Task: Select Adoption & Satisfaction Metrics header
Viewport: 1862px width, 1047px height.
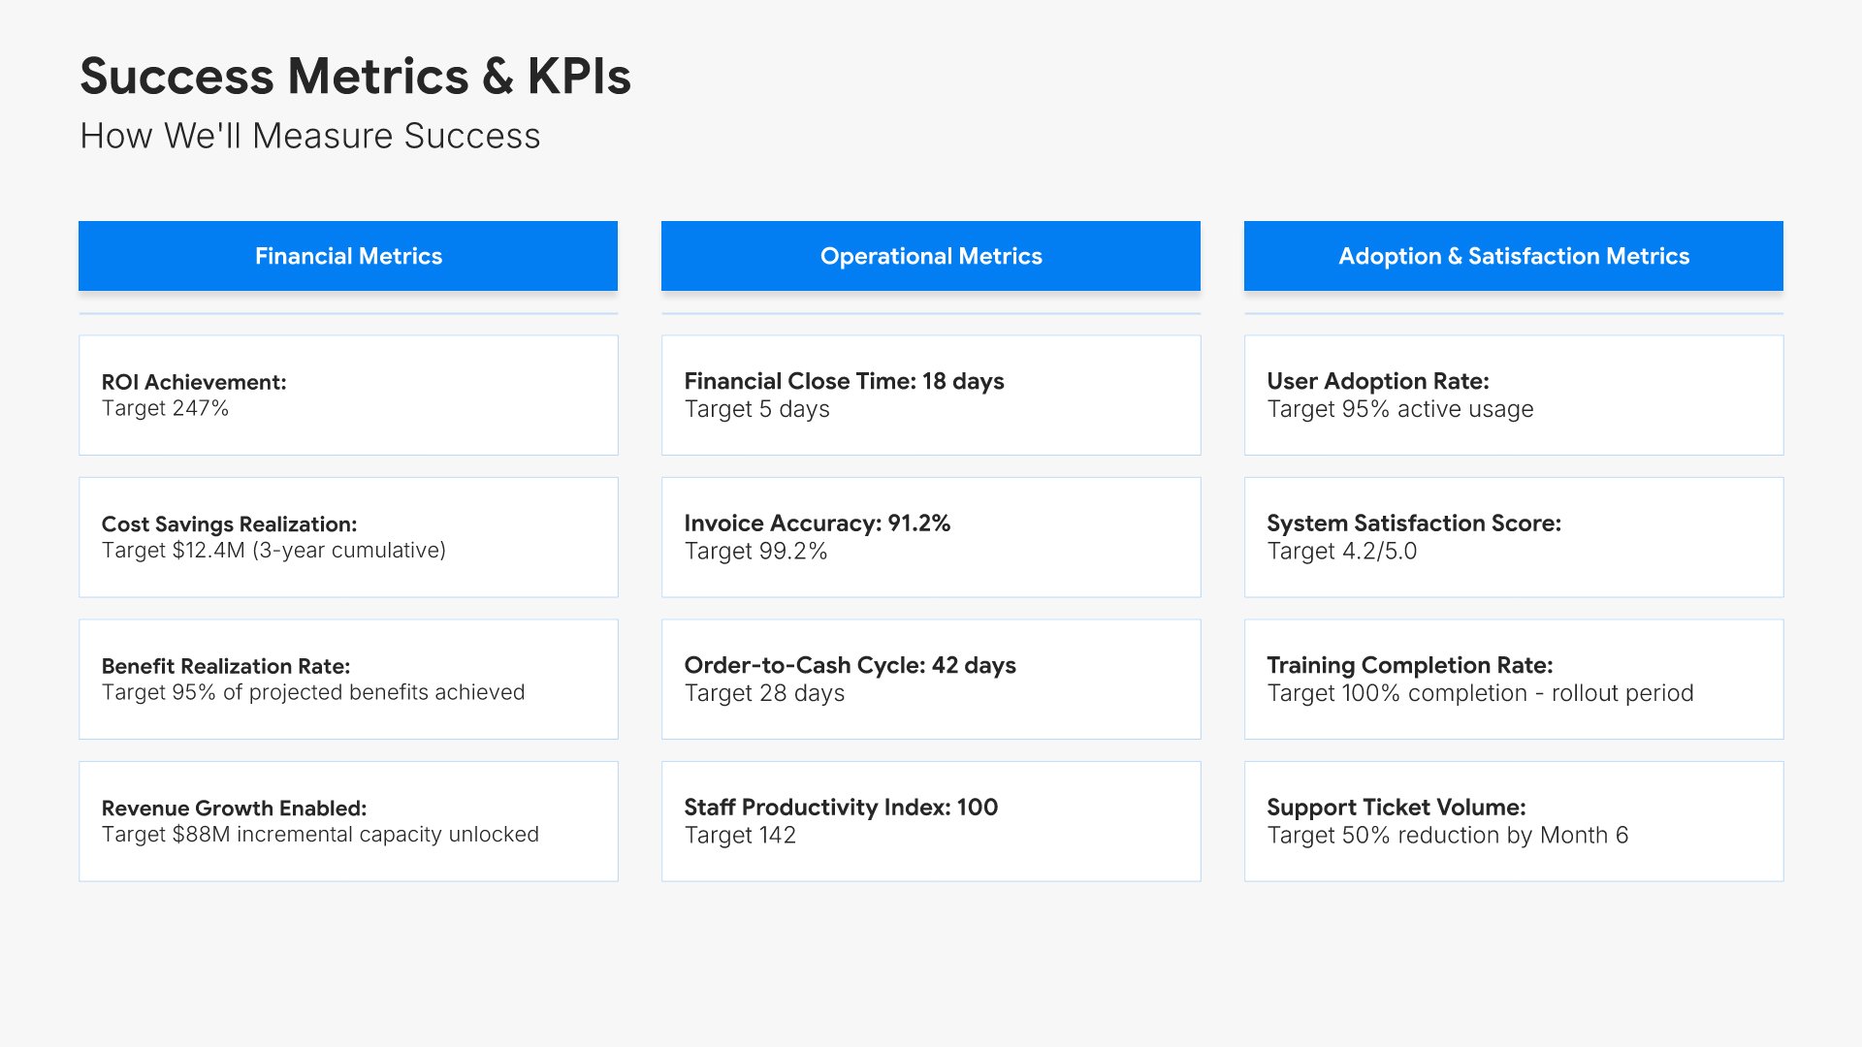Action: (1513, 256)
